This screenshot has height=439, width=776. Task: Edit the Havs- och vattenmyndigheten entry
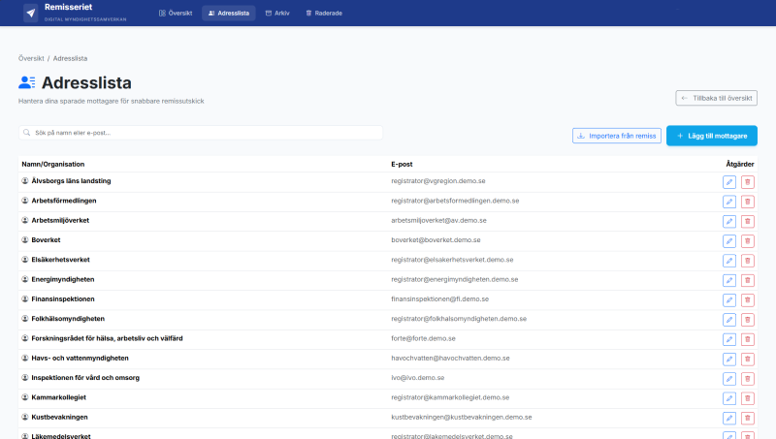pyautogui.click(x=729, y=359)
